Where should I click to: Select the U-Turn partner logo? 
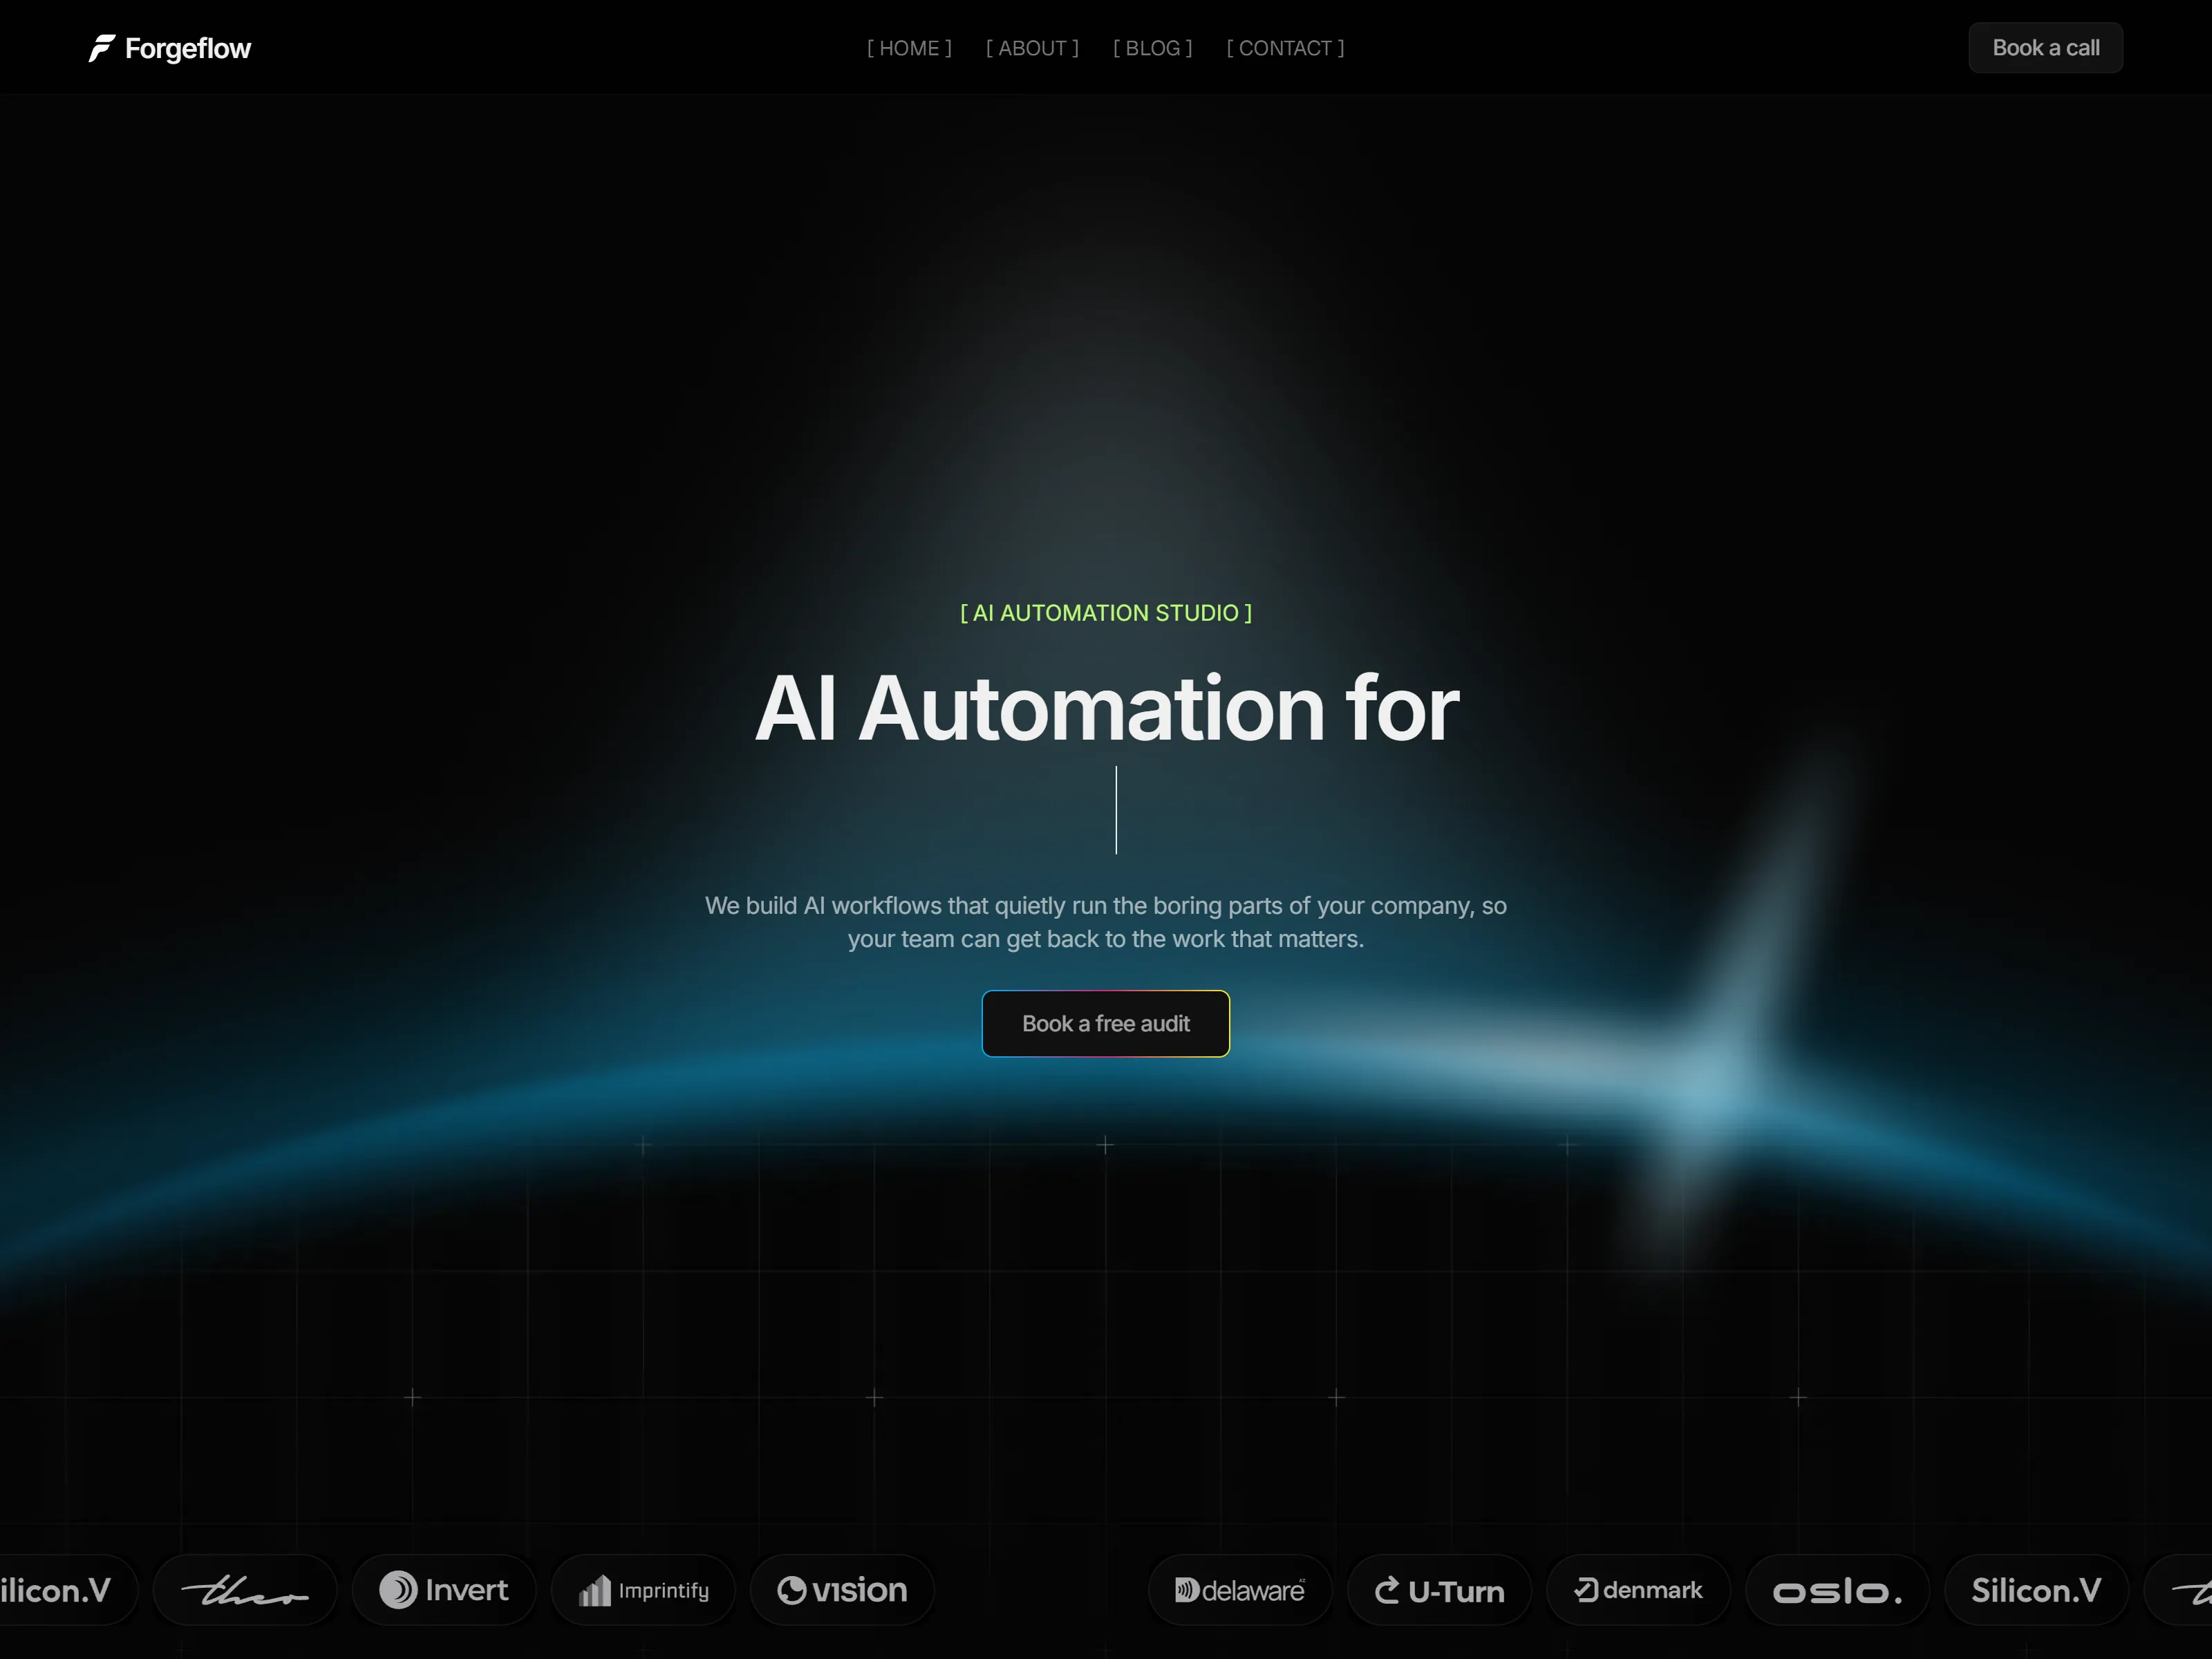coord(1439,1590)
